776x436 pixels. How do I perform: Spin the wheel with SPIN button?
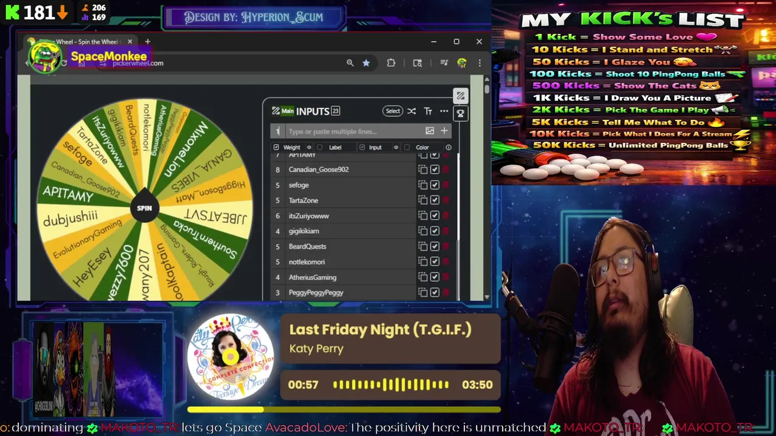pyautogui.click(x=144, y=208)
